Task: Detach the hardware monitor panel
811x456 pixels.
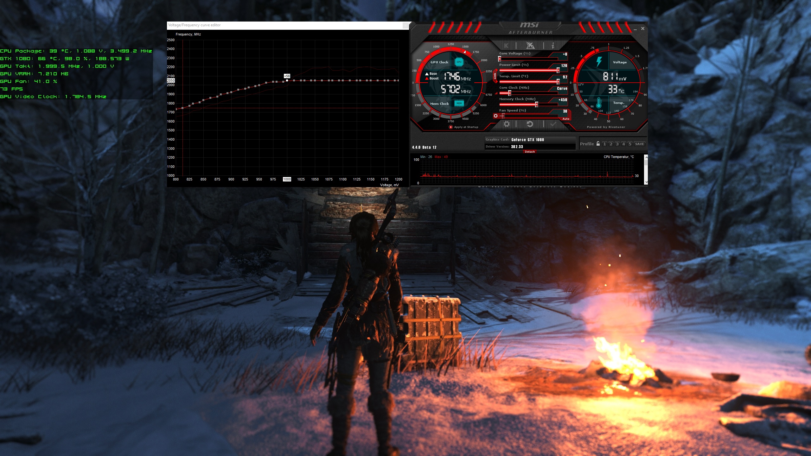Action: (530, 152)
